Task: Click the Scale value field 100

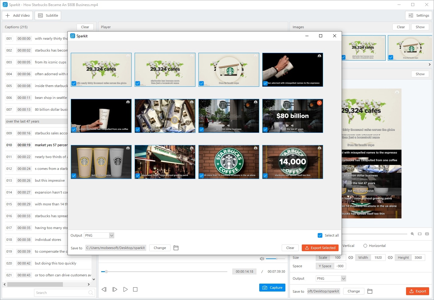Action: coord(338,258)
